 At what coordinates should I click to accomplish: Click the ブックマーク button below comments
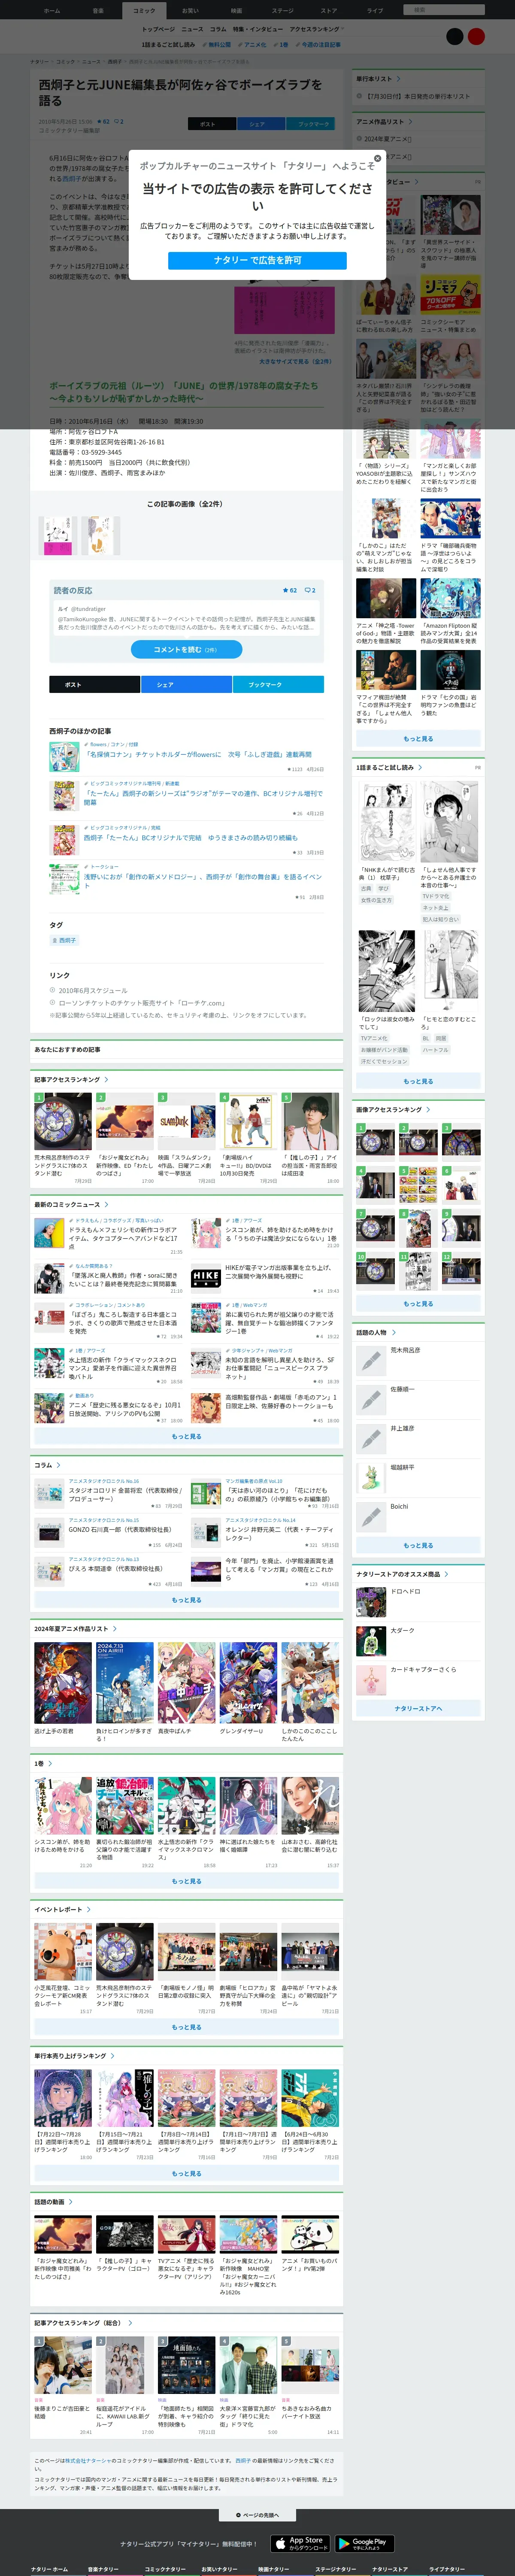tap(278, 684)
